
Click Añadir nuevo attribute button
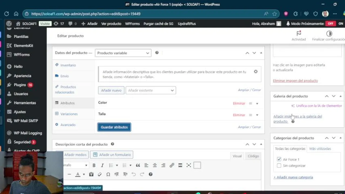pos(111,90)
